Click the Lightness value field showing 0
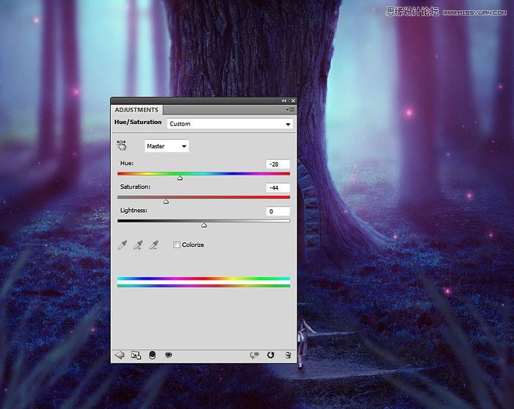This screenshot has width=514, height=409. pos(278,211)
